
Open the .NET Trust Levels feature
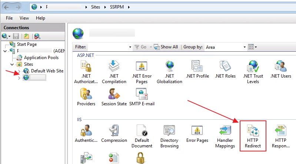253,72
